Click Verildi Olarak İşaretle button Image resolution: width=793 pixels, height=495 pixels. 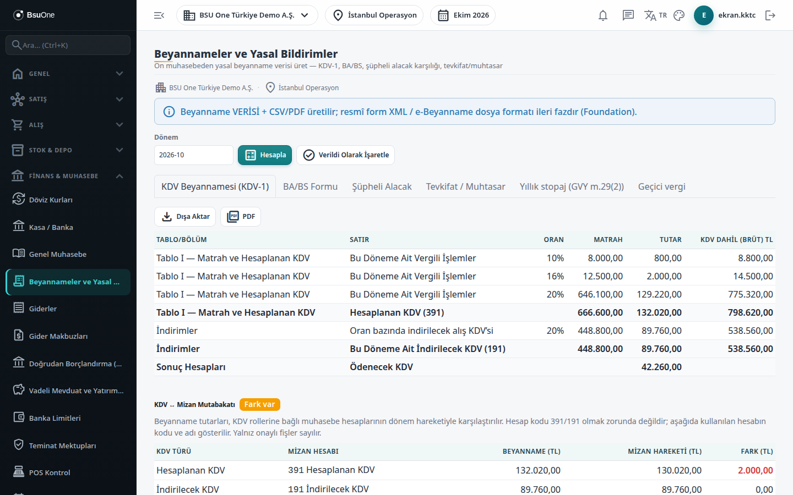345,155
